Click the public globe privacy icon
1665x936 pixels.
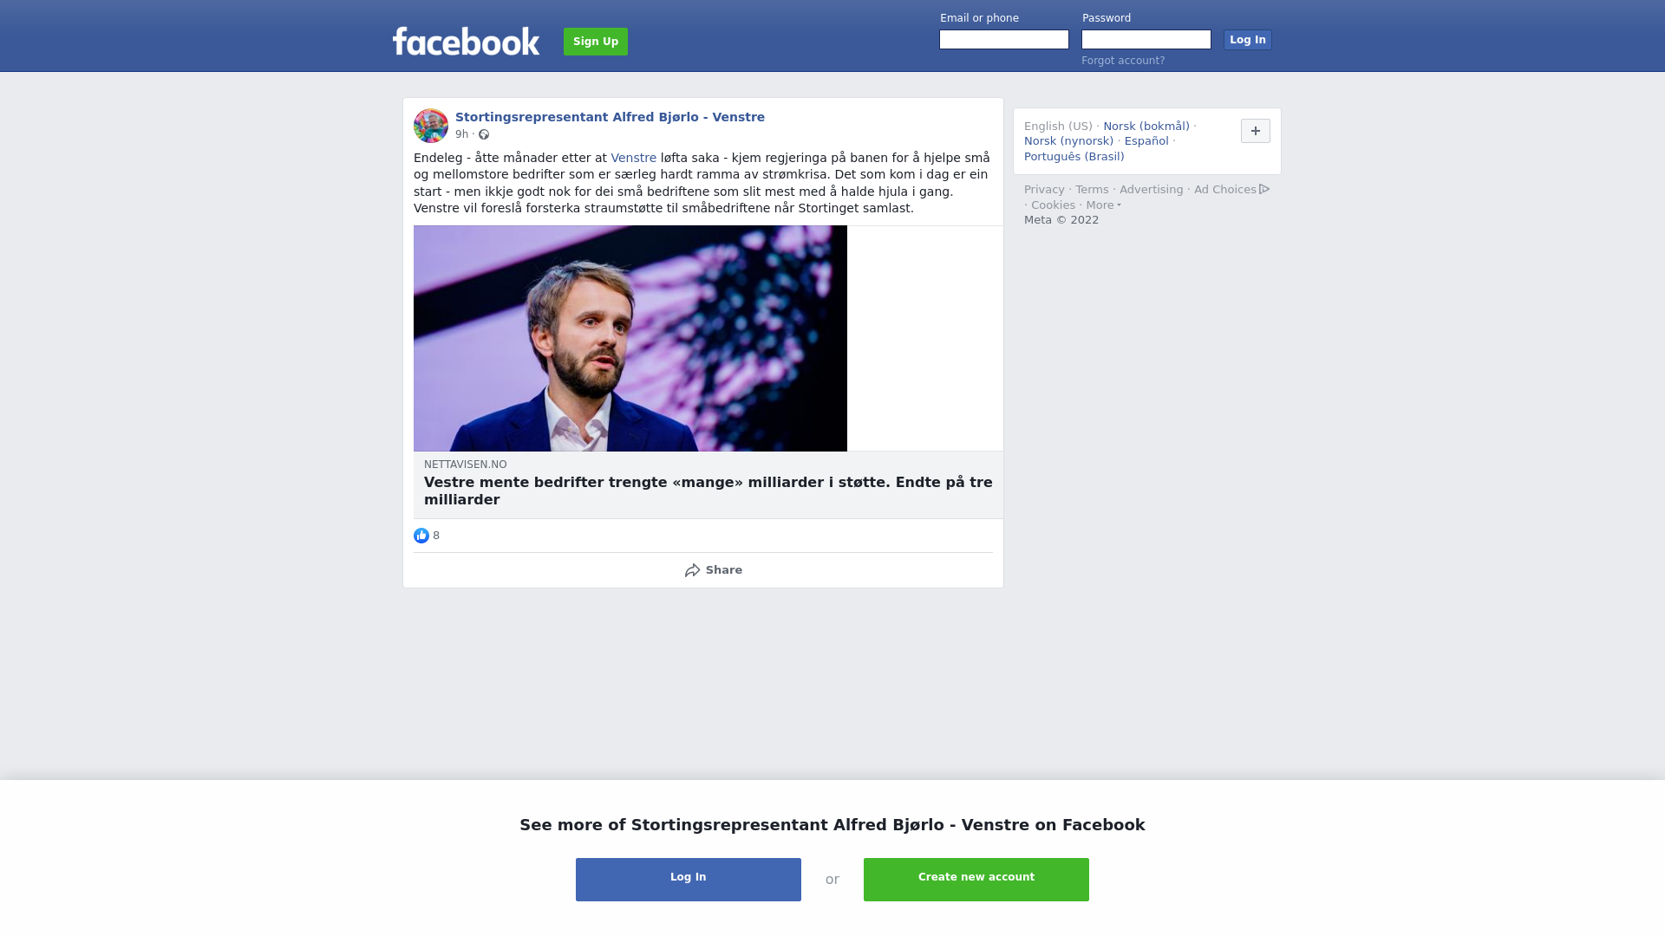[x=484, y=134]
